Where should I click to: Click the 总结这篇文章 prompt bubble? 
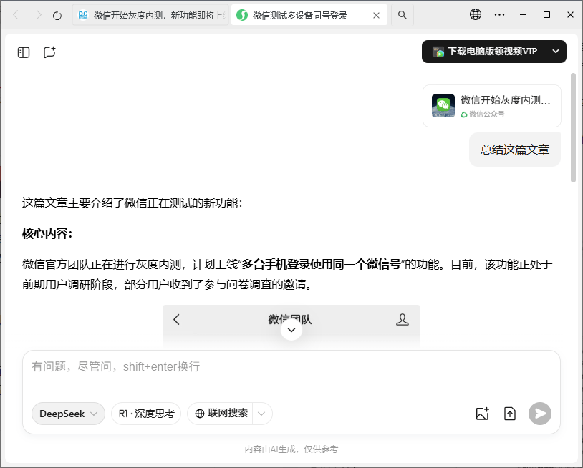[514, 150]
